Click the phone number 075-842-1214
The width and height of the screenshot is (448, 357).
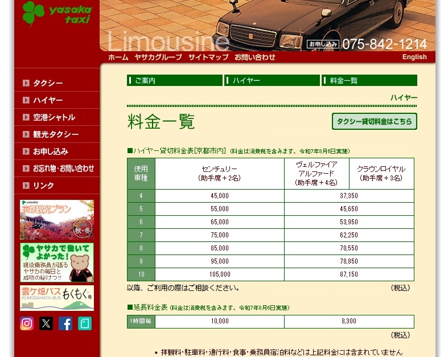tap(384, 44)
